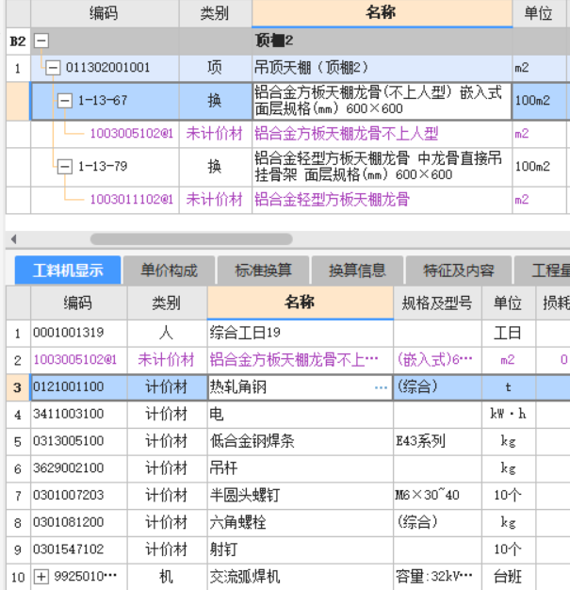The width and height of the screenshot is (570, 590).
Task: Open the 换算信息 tab
Action: point(357,270)
